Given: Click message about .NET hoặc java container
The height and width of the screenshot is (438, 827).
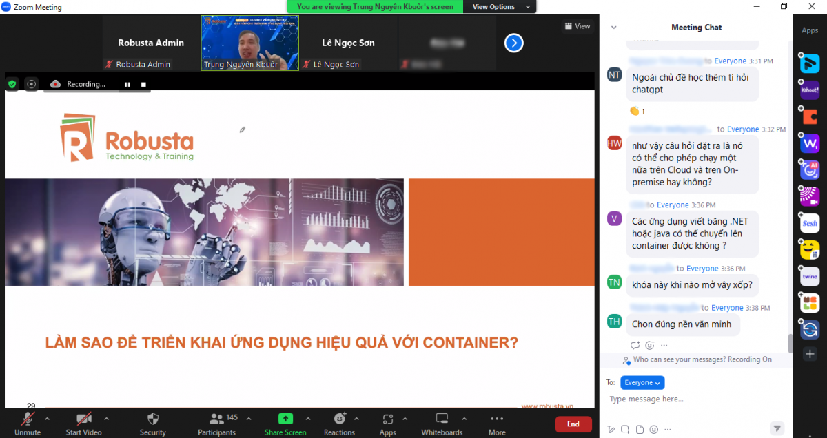Looking at the screenshot, I should pyautogui.click(x=692, y=233).
